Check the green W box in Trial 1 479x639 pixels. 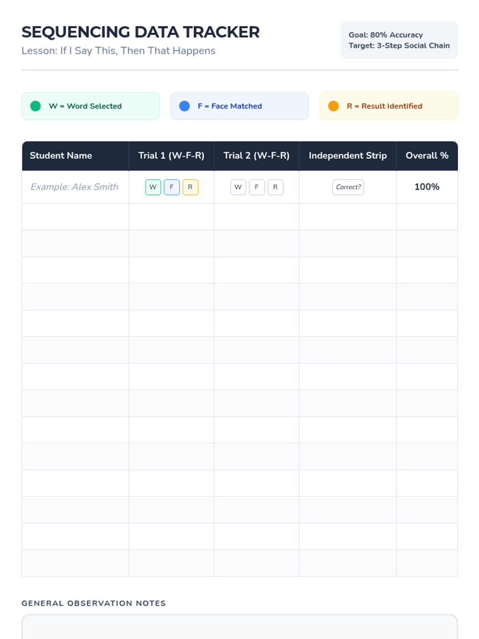click(153, 187)
